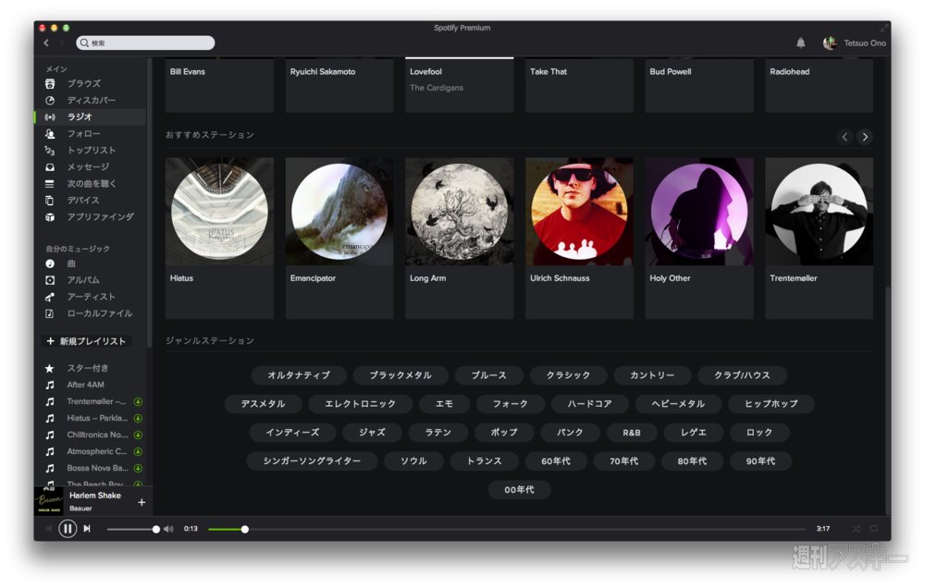Viewport: 925px width, 588px height.
Task: Choose the エレクトロニック genre station
Action: pyautogui.click(x=361, y=404)
